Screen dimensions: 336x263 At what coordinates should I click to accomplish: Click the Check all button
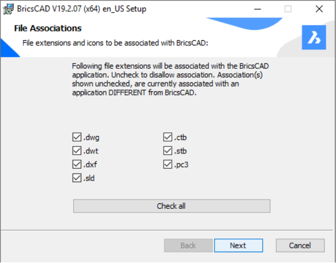click(x=172, y=206)
